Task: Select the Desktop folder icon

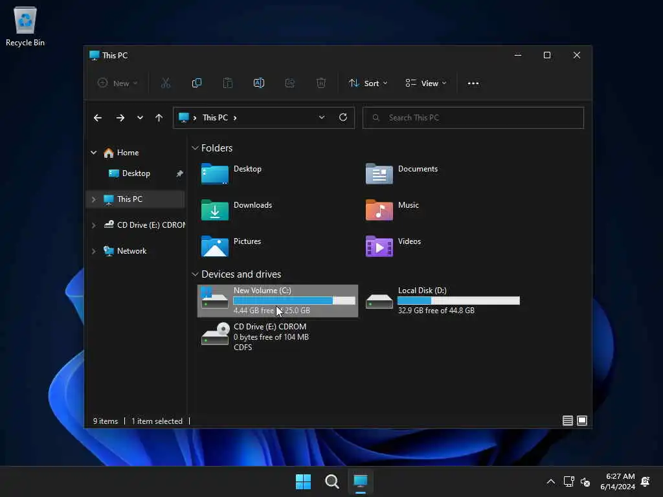Action: coord(215,173)
